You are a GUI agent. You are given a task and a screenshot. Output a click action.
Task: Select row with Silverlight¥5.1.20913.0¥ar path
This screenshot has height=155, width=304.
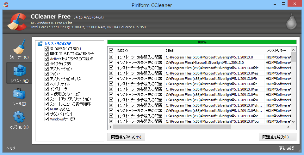tap(200, 116)
